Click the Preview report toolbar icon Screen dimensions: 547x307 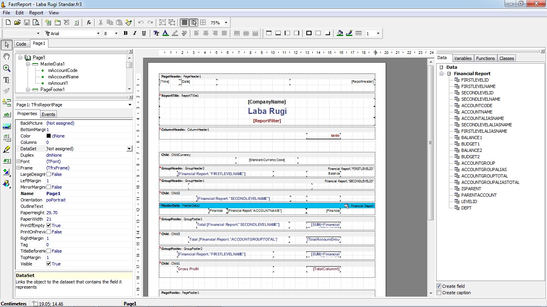[36, 23]
